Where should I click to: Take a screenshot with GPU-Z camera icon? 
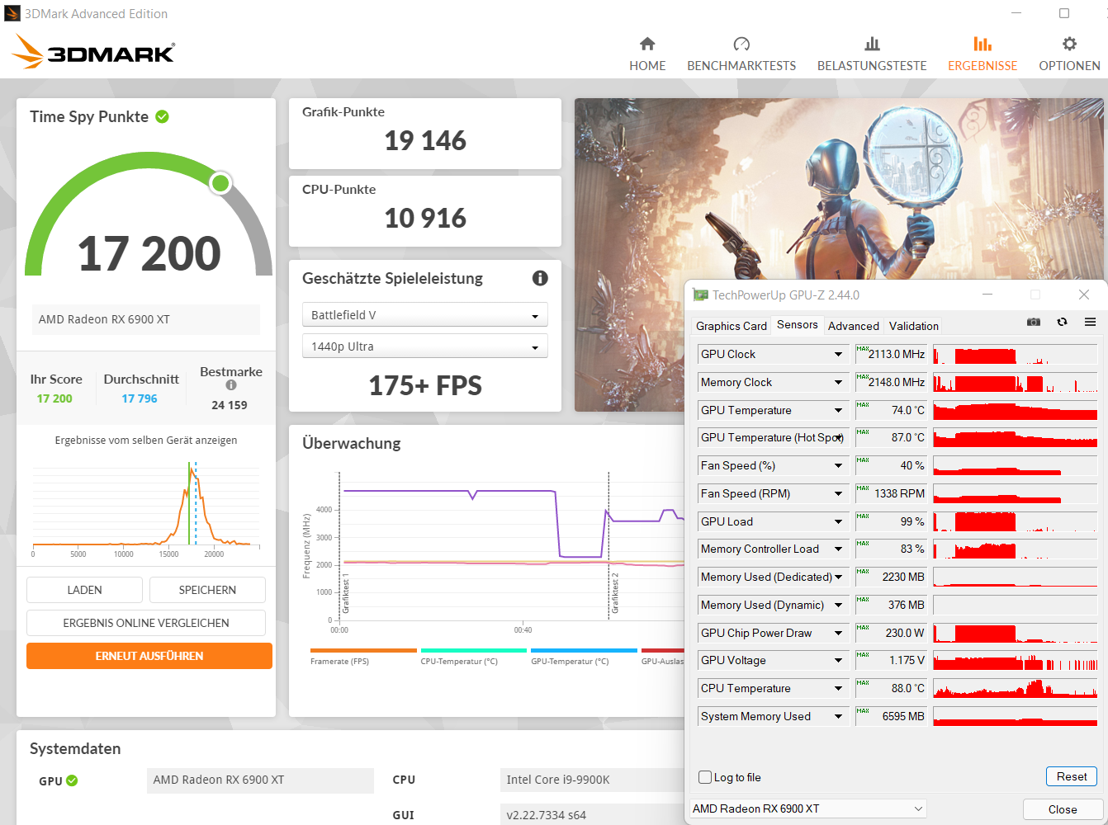pos(1034,322)
